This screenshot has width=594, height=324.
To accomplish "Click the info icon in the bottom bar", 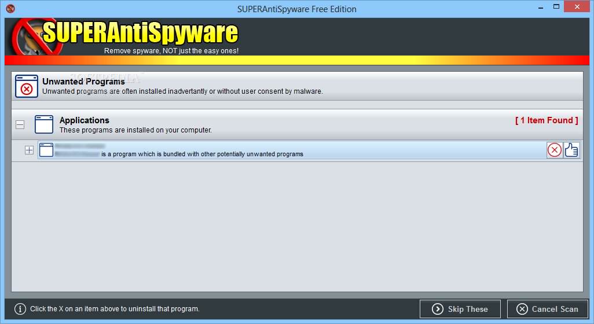I will click(20, 309).
